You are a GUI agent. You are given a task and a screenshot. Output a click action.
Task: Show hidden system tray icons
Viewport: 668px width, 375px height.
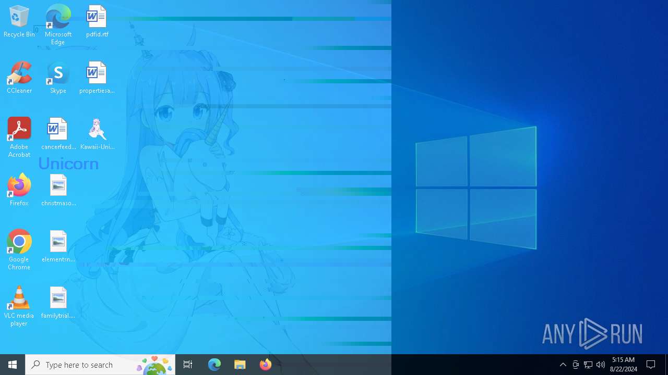point(563,365)
